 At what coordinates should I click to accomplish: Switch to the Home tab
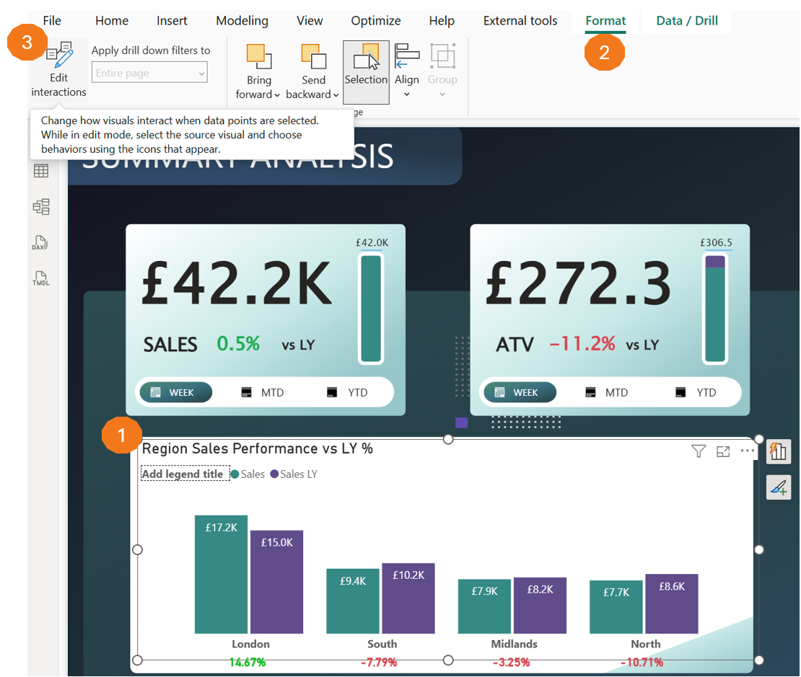112,20
